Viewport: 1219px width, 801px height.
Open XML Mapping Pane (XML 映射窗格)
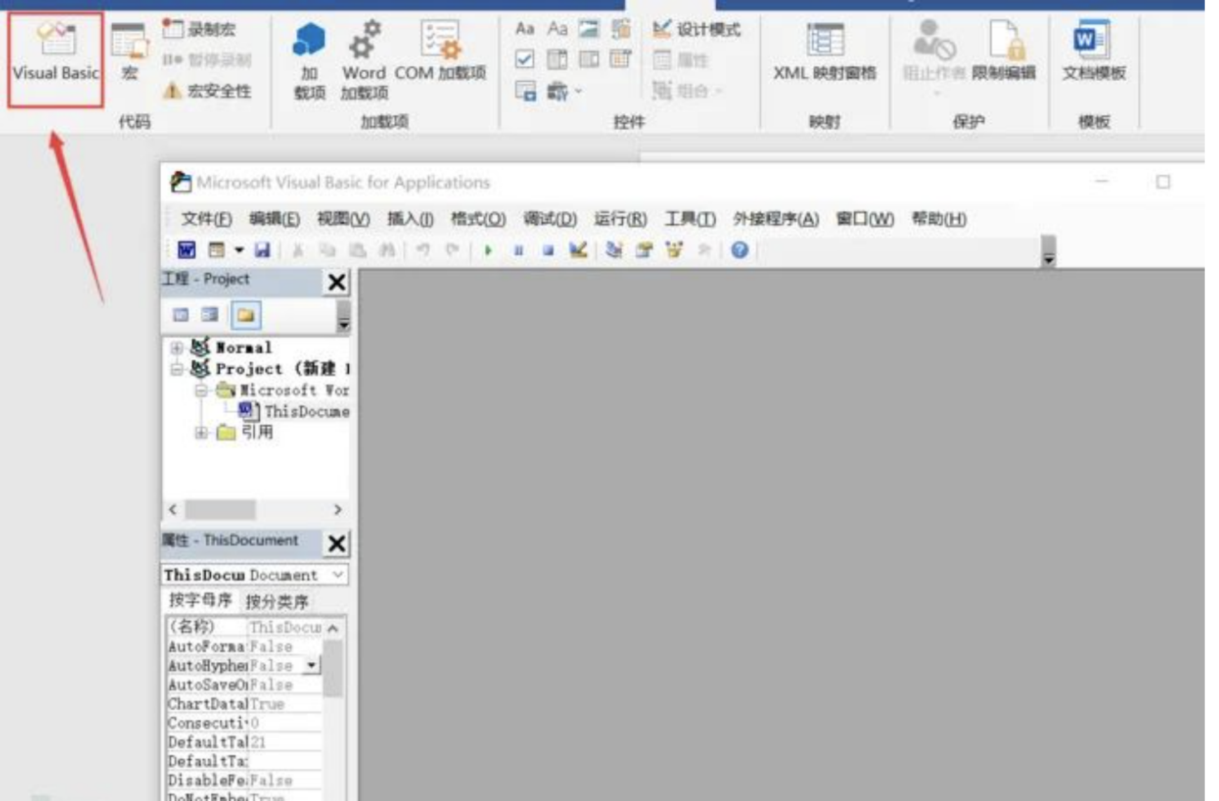pyautogui.click(x=825, y=52)
